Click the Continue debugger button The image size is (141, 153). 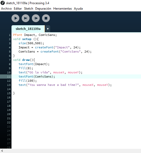pyautogui.click(x=36, y=18)
